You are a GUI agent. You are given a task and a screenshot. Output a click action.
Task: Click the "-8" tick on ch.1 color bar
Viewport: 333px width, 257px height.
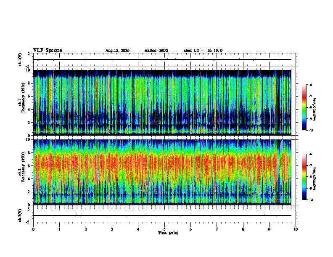click(310, 108)
